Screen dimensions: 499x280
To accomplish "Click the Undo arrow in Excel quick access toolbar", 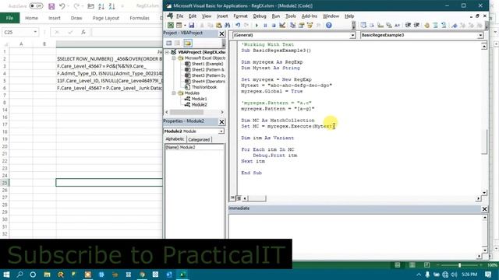I will click(62, 6).
